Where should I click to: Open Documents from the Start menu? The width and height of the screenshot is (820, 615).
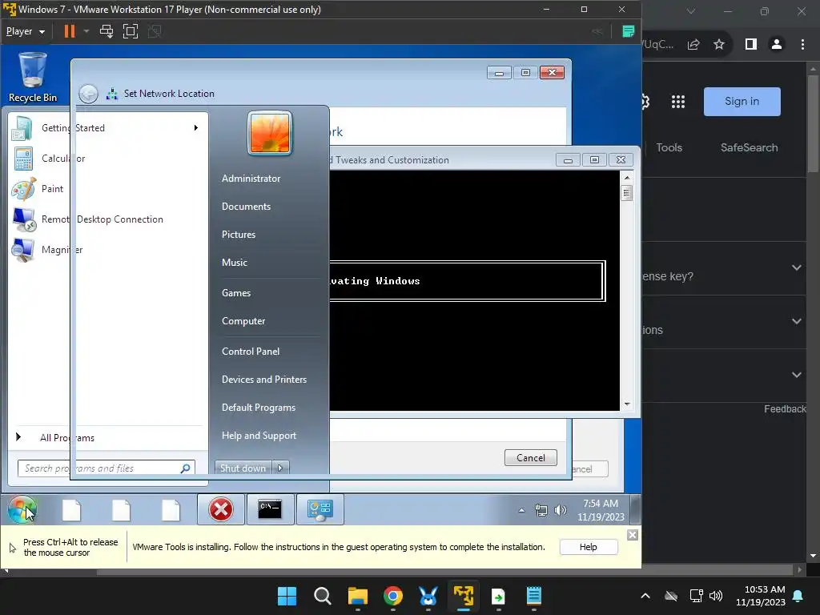(247, 207)
